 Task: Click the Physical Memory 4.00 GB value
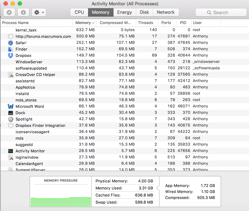145,181
